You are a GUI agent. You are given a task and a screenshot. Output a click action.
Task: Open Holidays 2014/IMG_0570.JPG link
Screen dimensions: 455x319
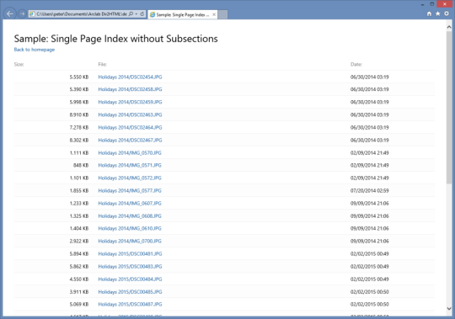coord(130,152)
